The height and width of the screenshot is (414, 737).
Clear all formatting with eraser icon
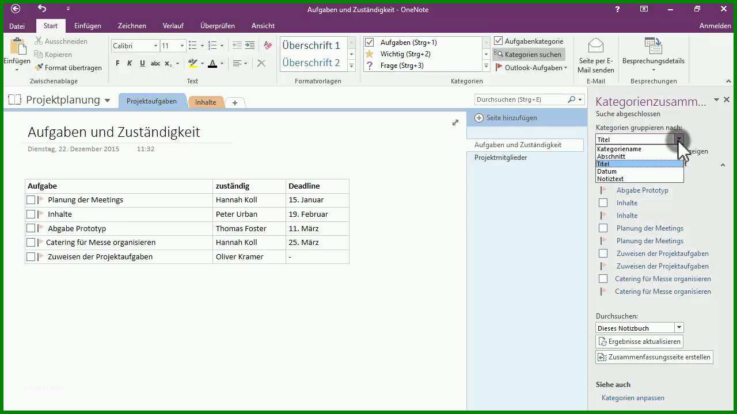pyautogui.click(x=268, y=45)
